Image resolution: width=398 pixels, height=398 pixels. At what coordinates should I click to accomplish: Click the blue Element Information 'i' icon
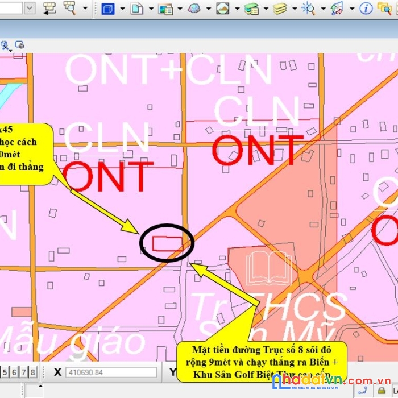366,9
